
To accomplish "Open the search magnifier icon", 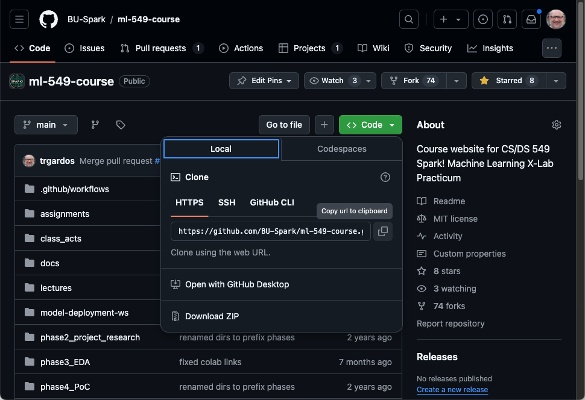I will point(408,19).
